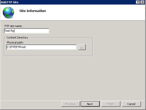Click the question mark help button

tap(138, 2)
